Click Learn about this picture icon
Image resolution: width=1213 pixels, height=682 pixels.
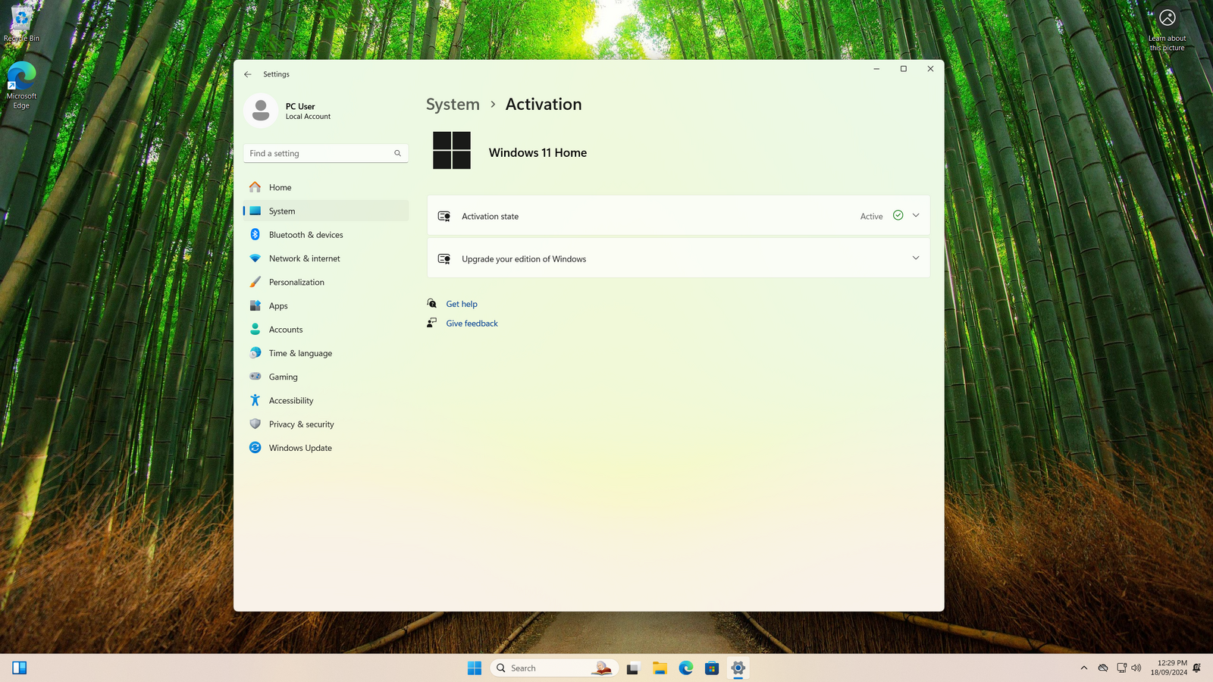point(1167,17)
